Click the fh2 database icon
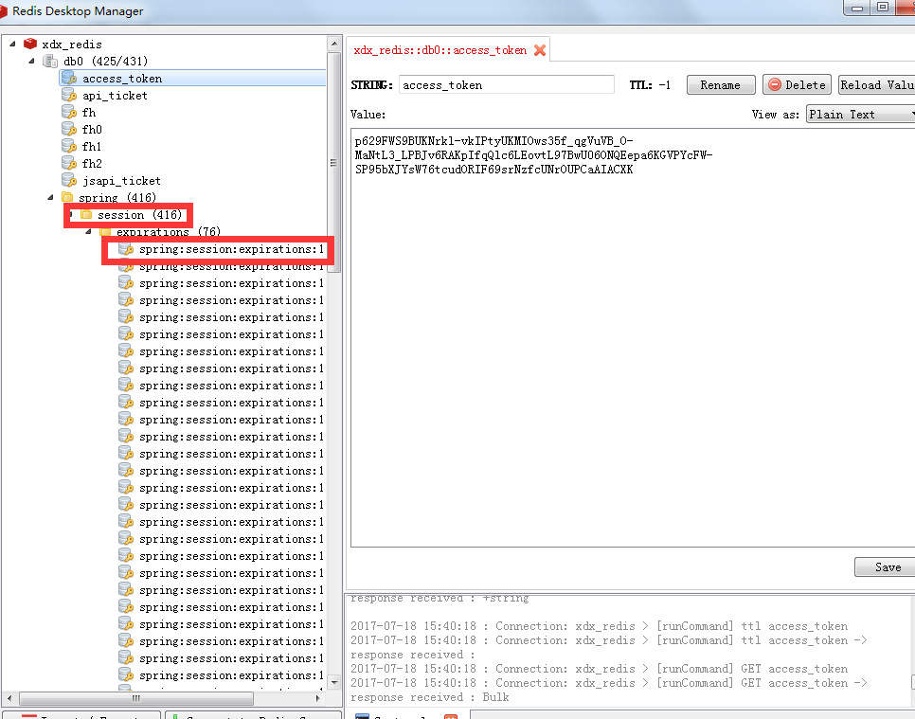 [67, 163]
